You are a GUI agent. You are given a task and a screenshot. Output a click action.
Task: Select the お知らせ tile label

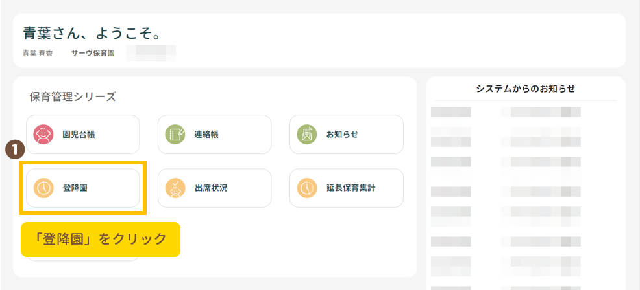click(x=342, y=135)
